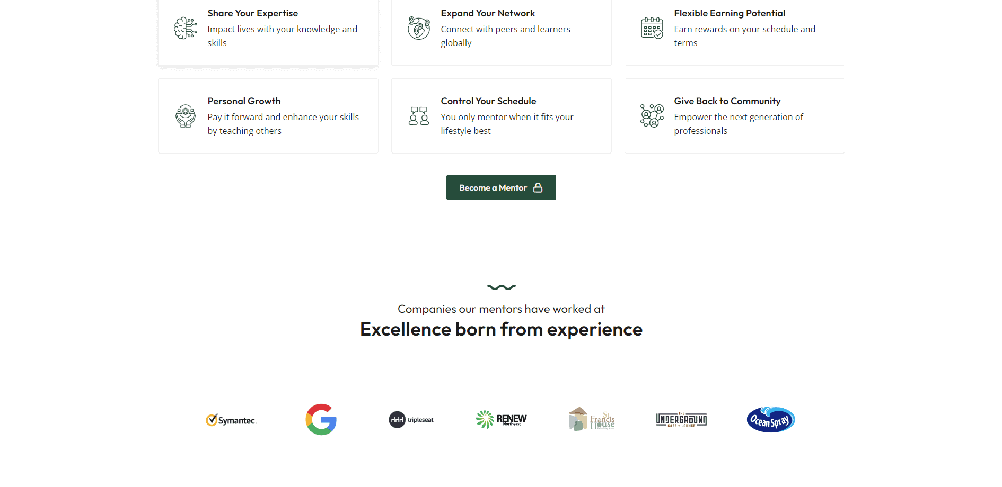The height and width of the screenshot is (487, 1002).
Task: Click the Control Your Schedule heading
Action: coord(488,101)
